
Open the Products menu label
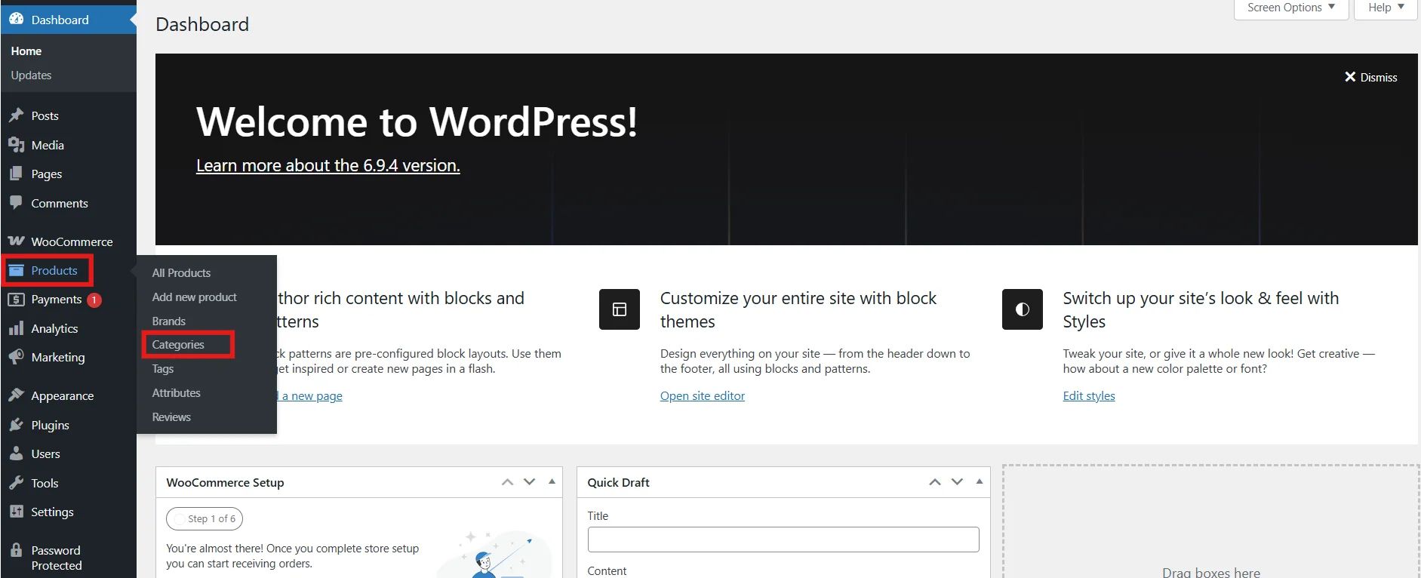pos(54,270)
